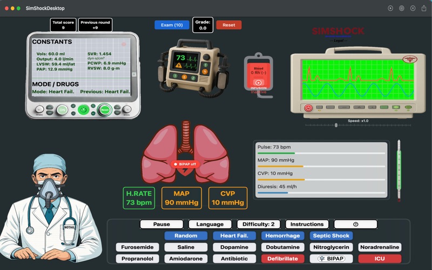Click the Grade: 0.0 box
The width and height of the screenshot is (432, 270).
click(x=203, y=25)
